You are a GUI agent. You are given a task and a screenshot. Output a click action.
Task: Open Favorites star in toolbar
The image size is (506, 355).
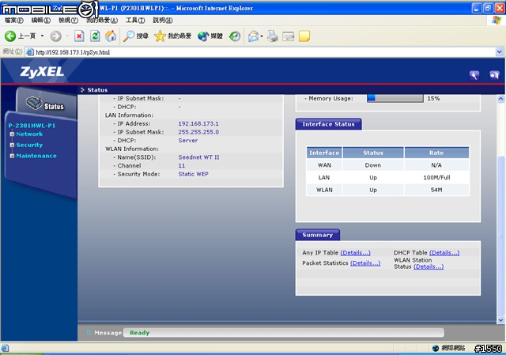[x=160, y=36]
